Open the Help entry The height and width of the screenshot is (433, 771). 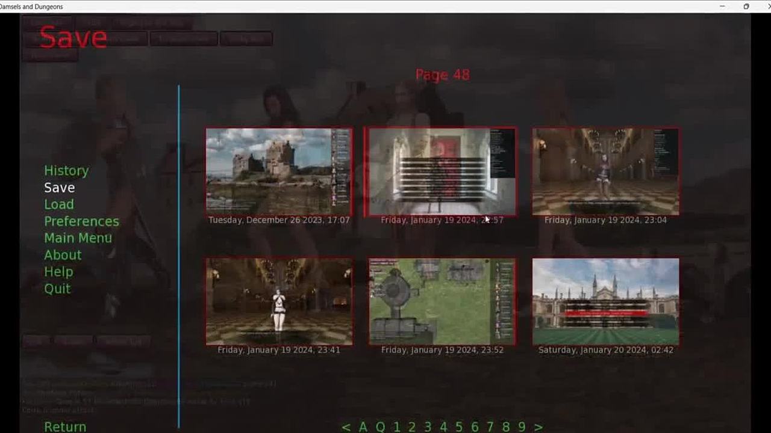[x=58, y=272]
